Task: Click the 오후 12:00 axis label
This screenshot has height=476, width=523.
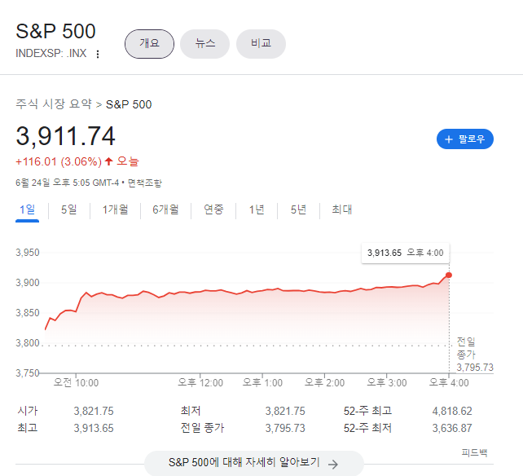Action: (x=200, y=382)
